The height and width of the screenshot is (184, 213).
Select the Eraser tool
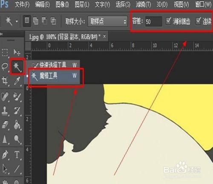coord(5,125)
